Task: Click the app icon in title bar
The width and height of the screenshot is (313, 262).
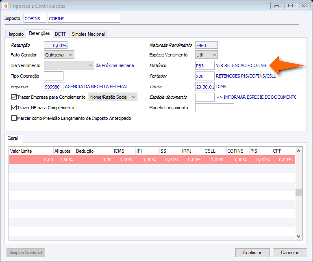Action: [5, 6]
